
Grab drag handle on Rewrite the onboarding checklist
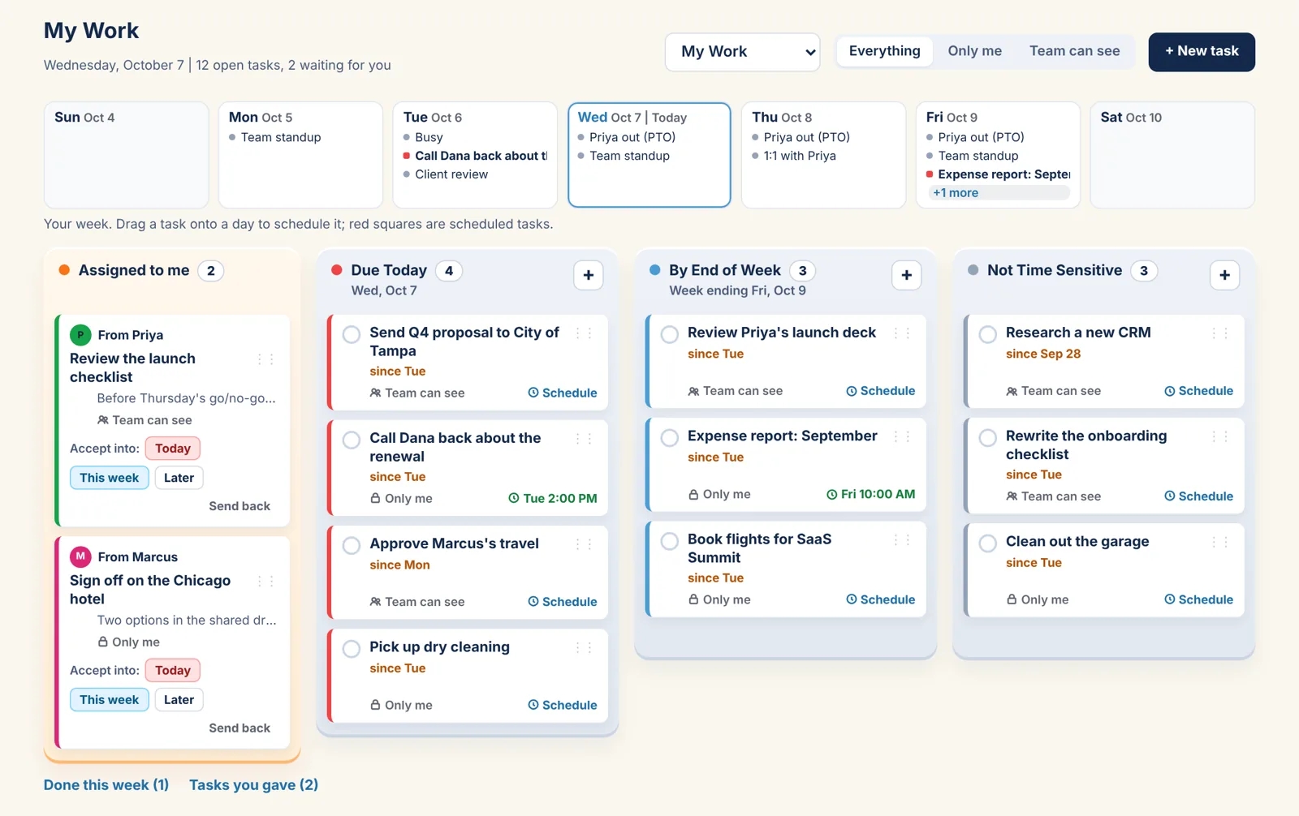click(x=1220, y=436)
